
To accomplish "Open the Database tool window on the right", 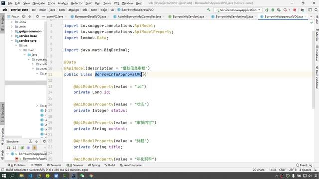I will coord(317,53).
